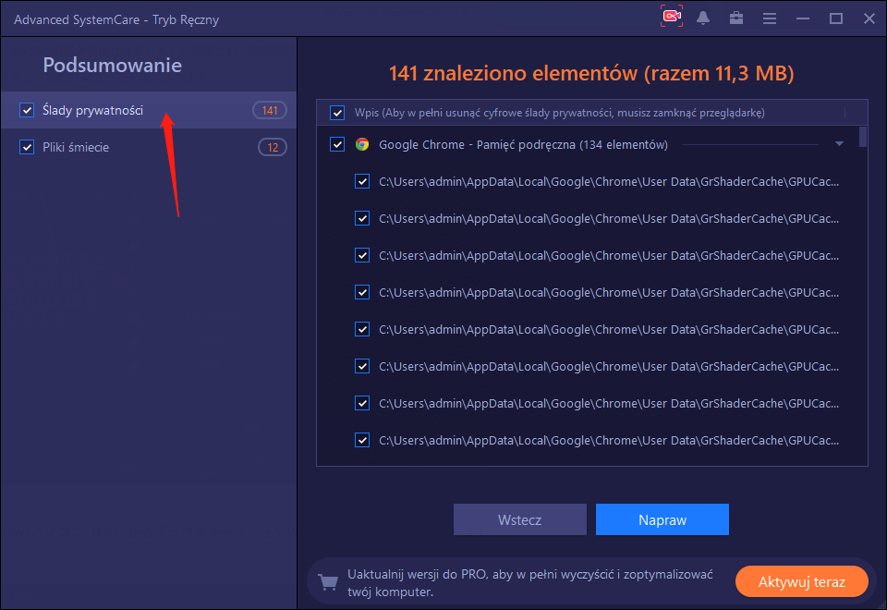
Task: Click the results list scrollbar thumb
Action: 863,137
